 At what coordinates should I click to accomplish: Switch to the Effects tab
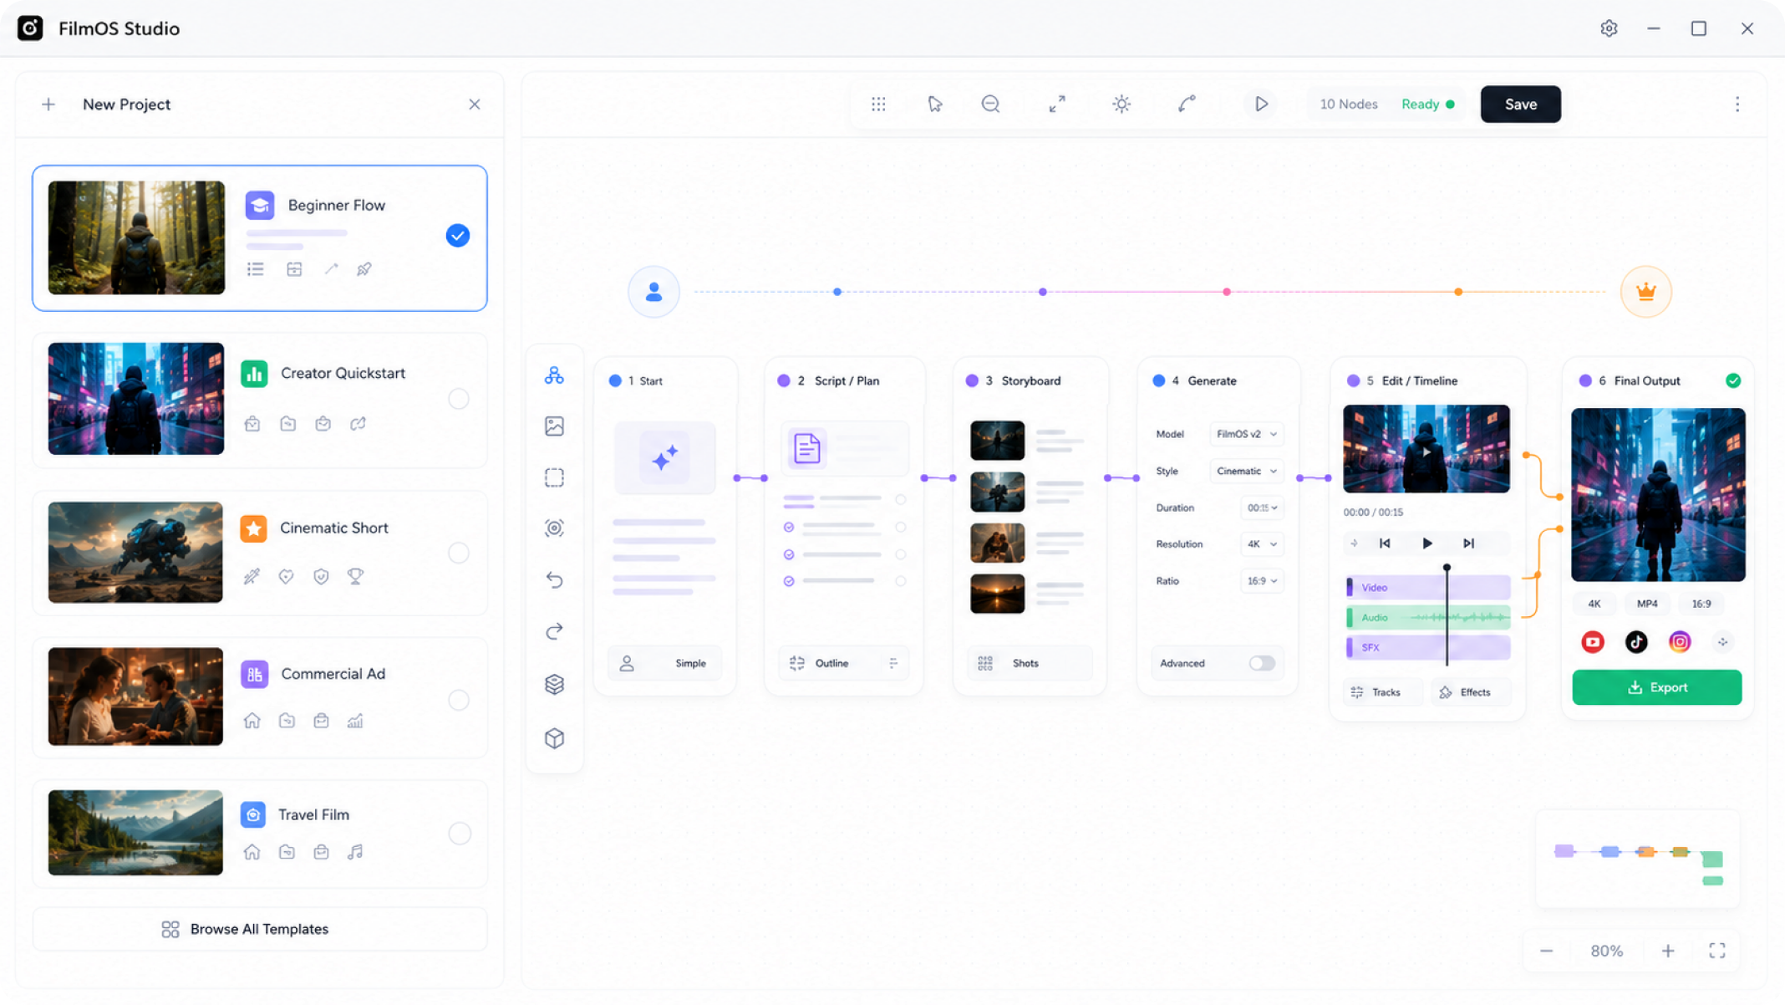(1466, 692)
